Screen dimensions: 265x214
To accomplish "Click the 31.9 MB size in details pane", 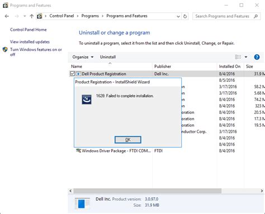I will [152, 205].
